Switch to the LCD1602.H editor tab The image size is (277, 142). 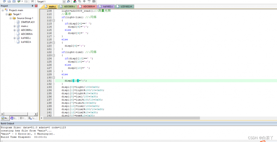124,6
